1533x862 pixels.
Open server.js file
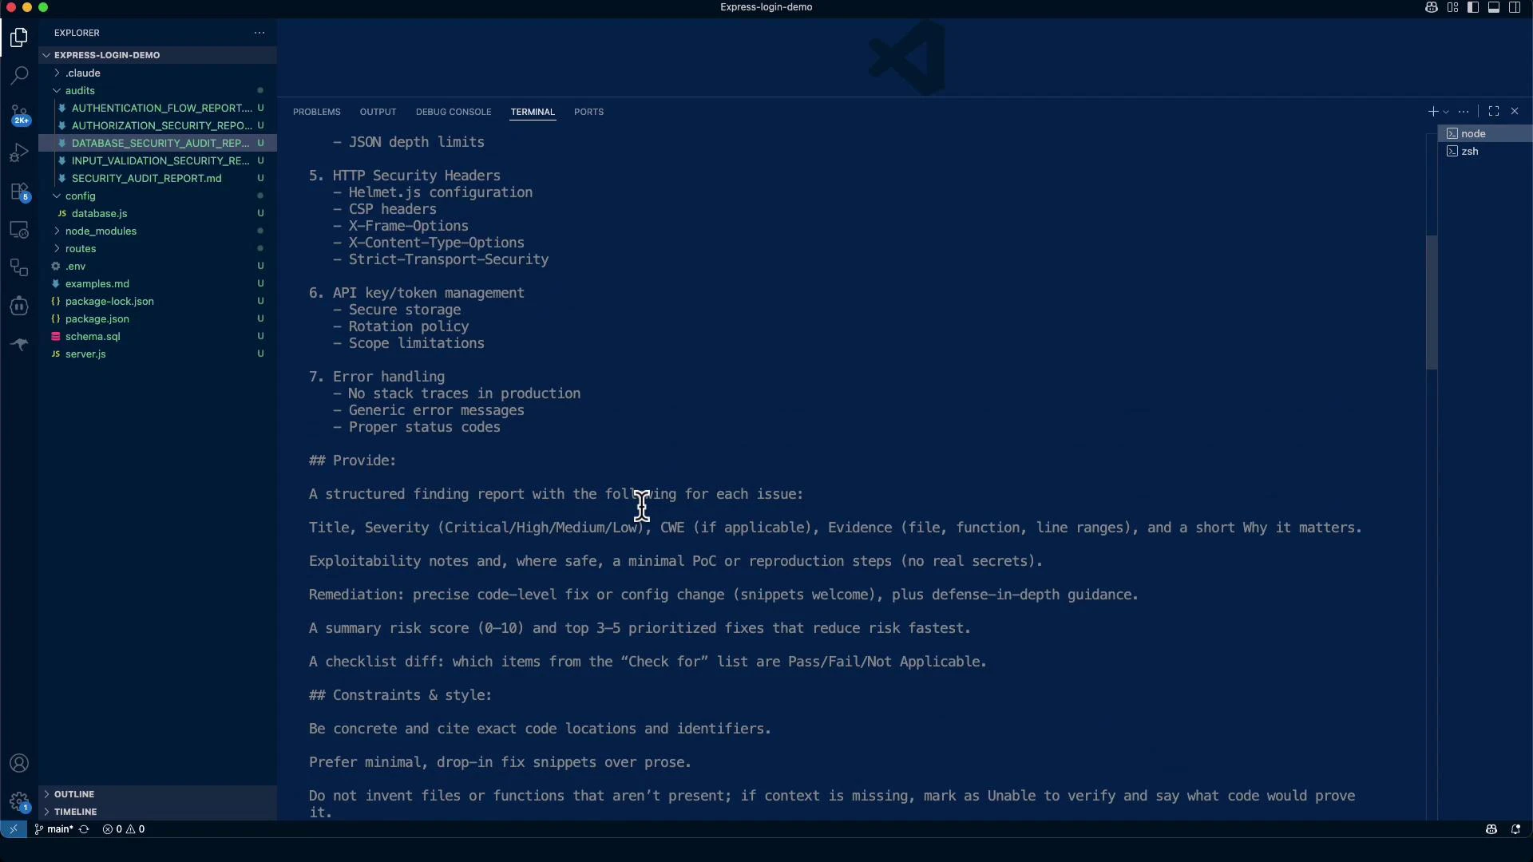157,354
